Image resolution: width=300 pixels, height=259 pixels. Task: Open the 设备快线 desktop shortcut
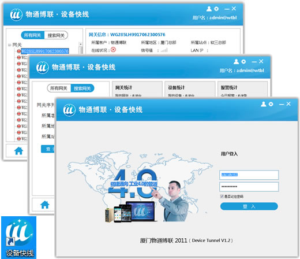(19, 238)
